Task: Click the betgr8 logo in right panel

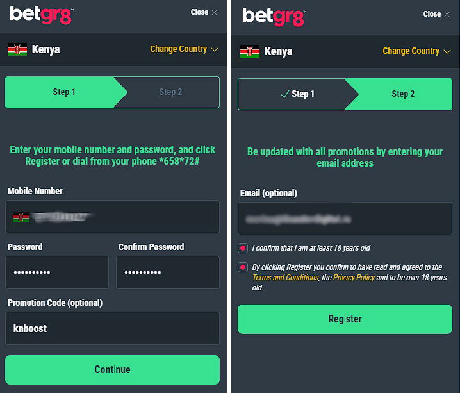Action: (273, 15)
